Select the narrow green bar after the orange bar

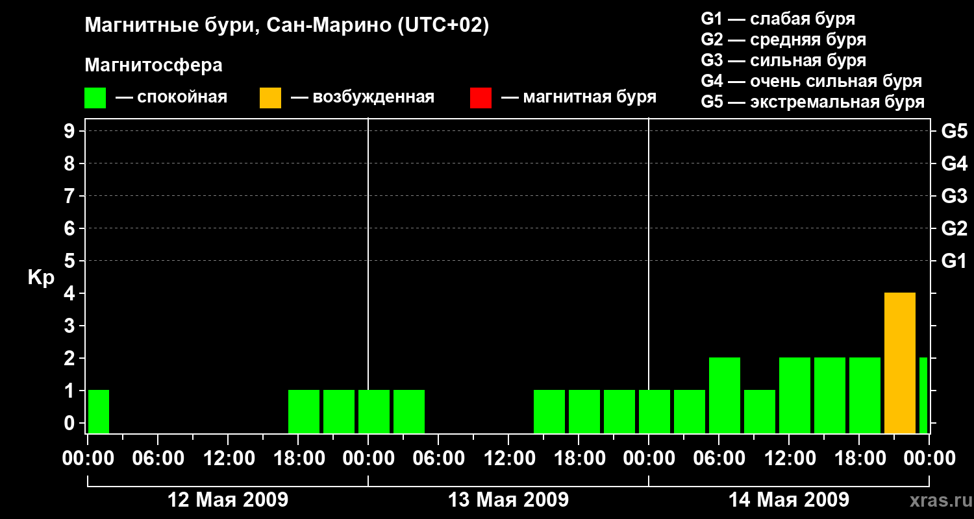point(923,395)
